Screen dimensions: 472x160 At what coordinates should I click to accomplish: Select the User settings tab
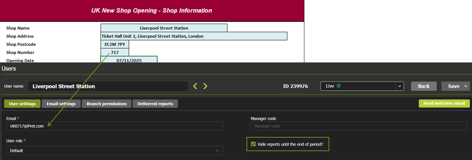click(22, 104)
